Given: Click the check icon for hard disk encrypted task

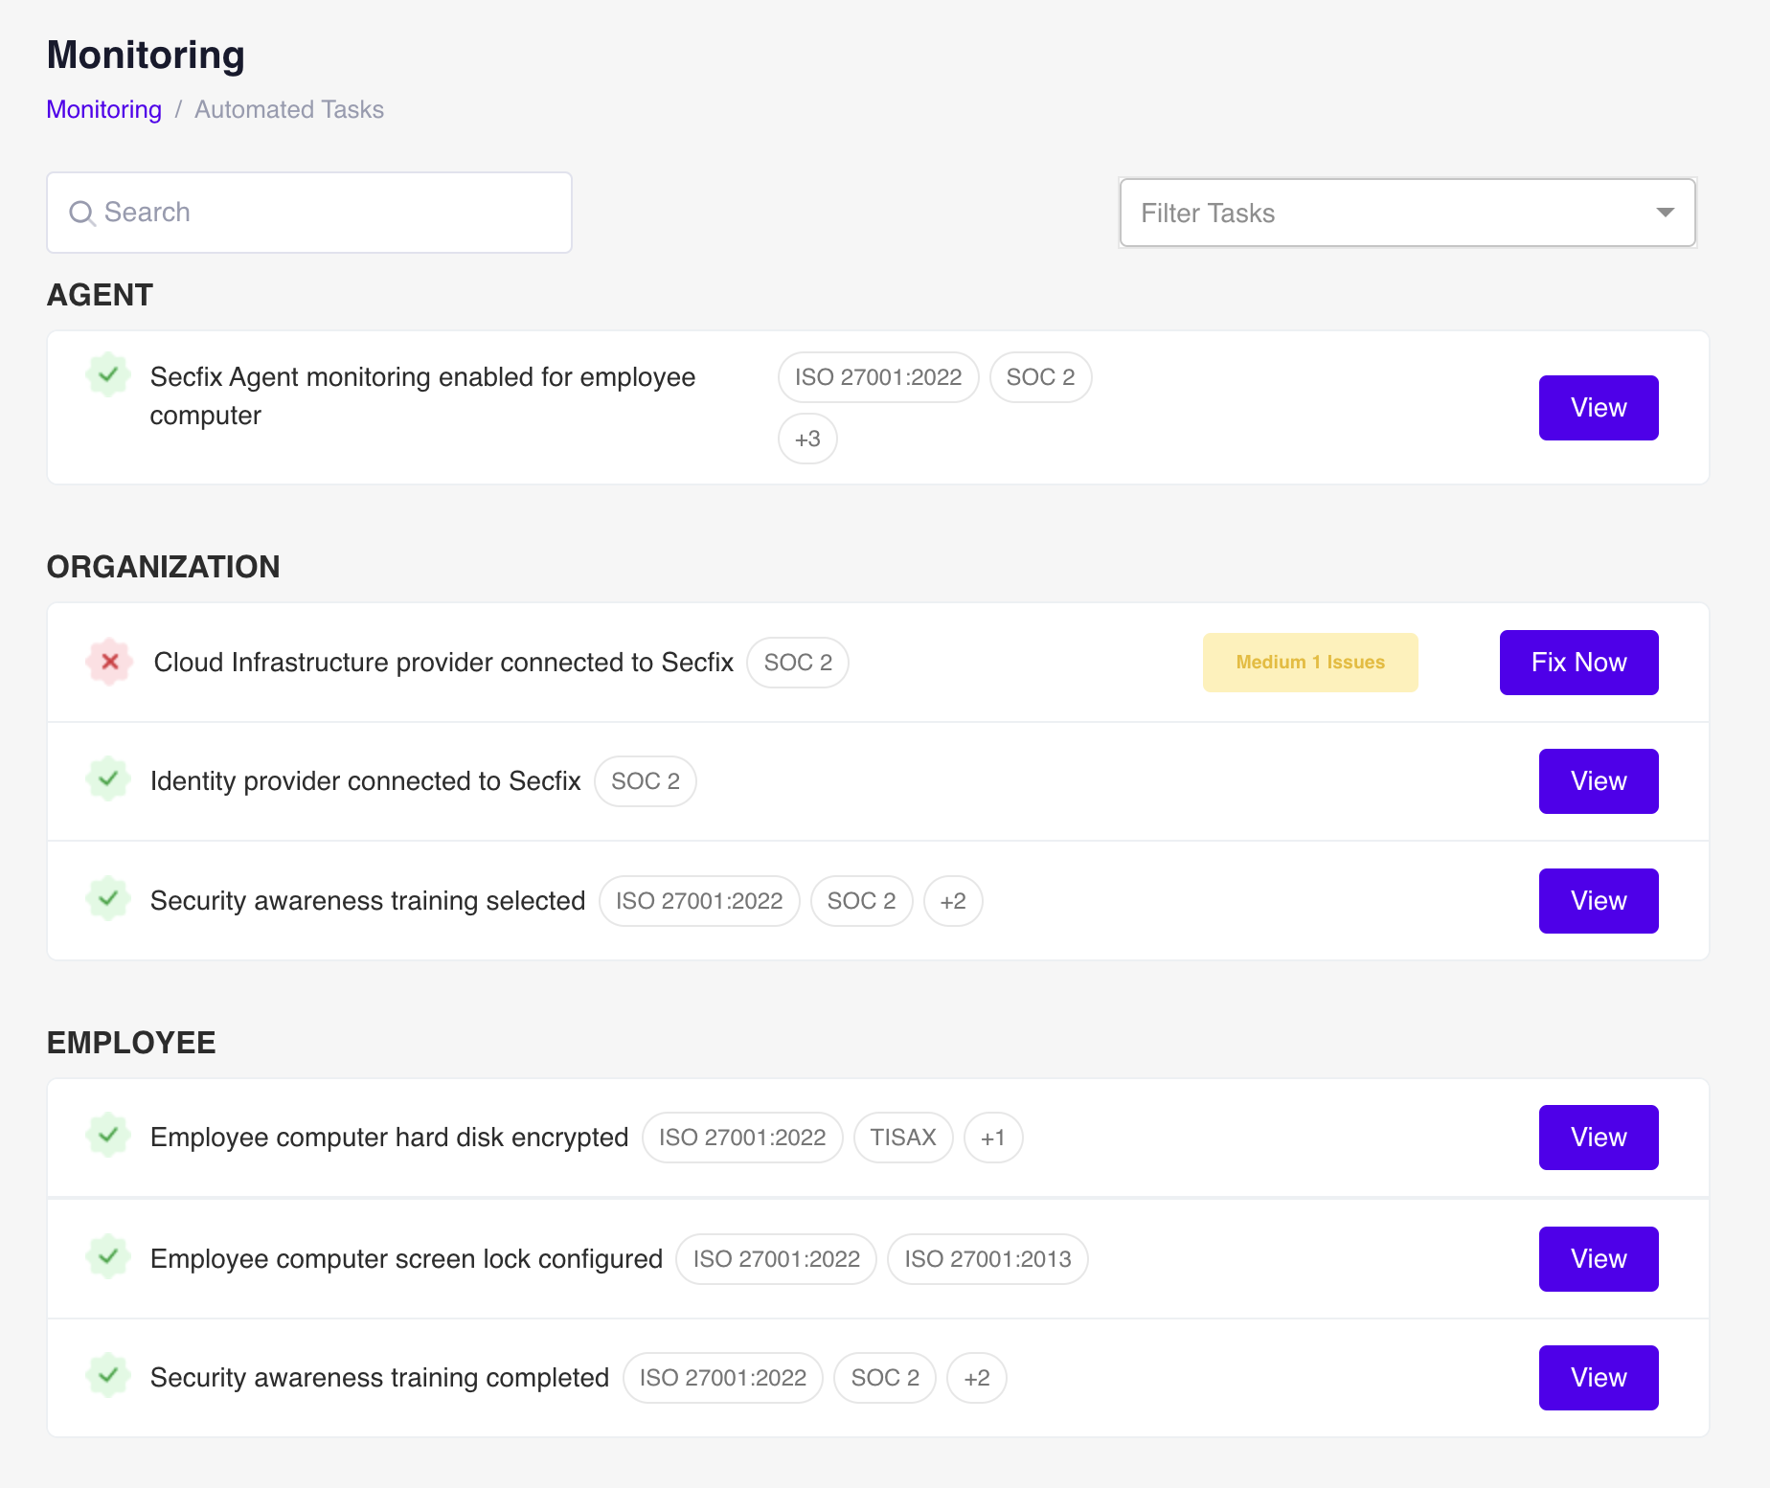Looking at the screenshot, I should click(x=108, y=1136).
